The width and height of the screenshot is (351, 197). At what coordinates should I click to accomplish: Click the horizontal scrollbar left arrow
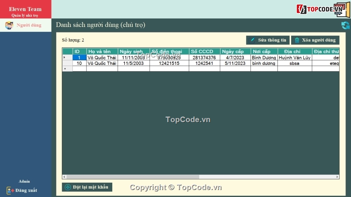point(64,177)
